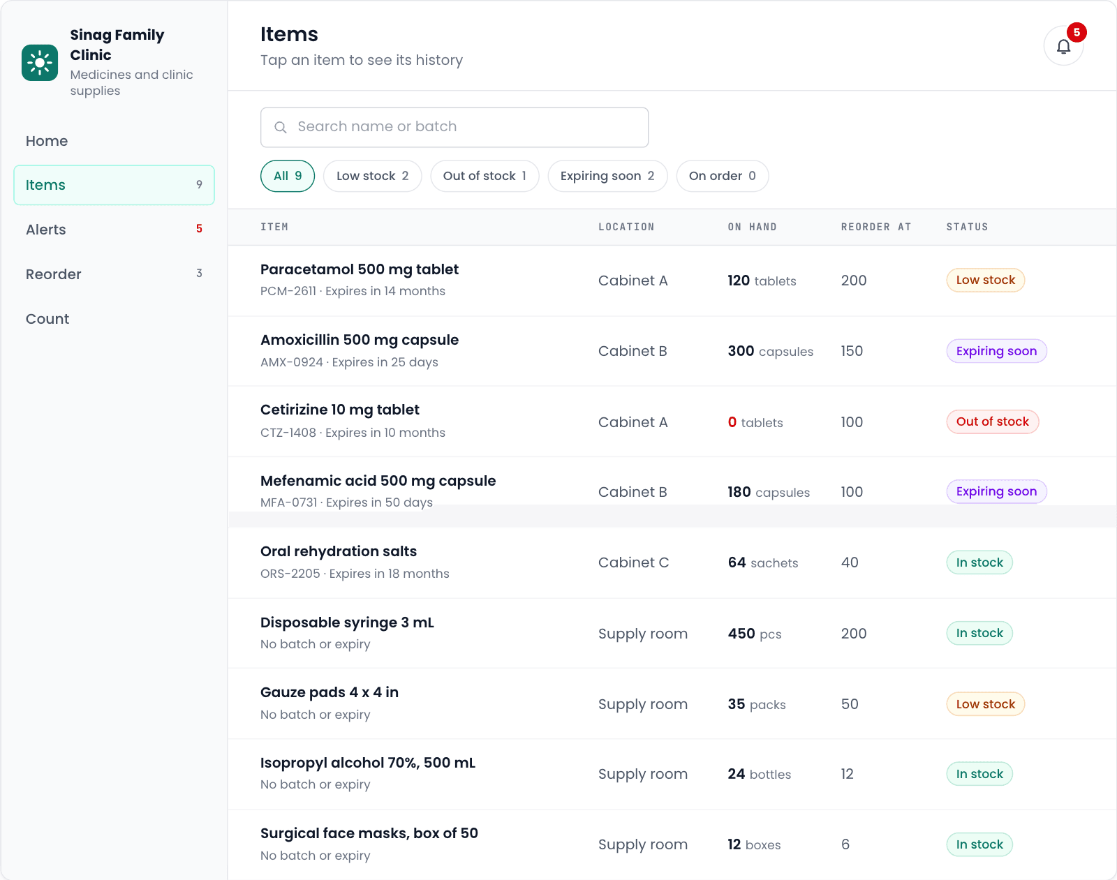Viewport: 1117px width, 880px height.
Task: Open notifications via the bell icon
Action: (x=1063, y=46)
